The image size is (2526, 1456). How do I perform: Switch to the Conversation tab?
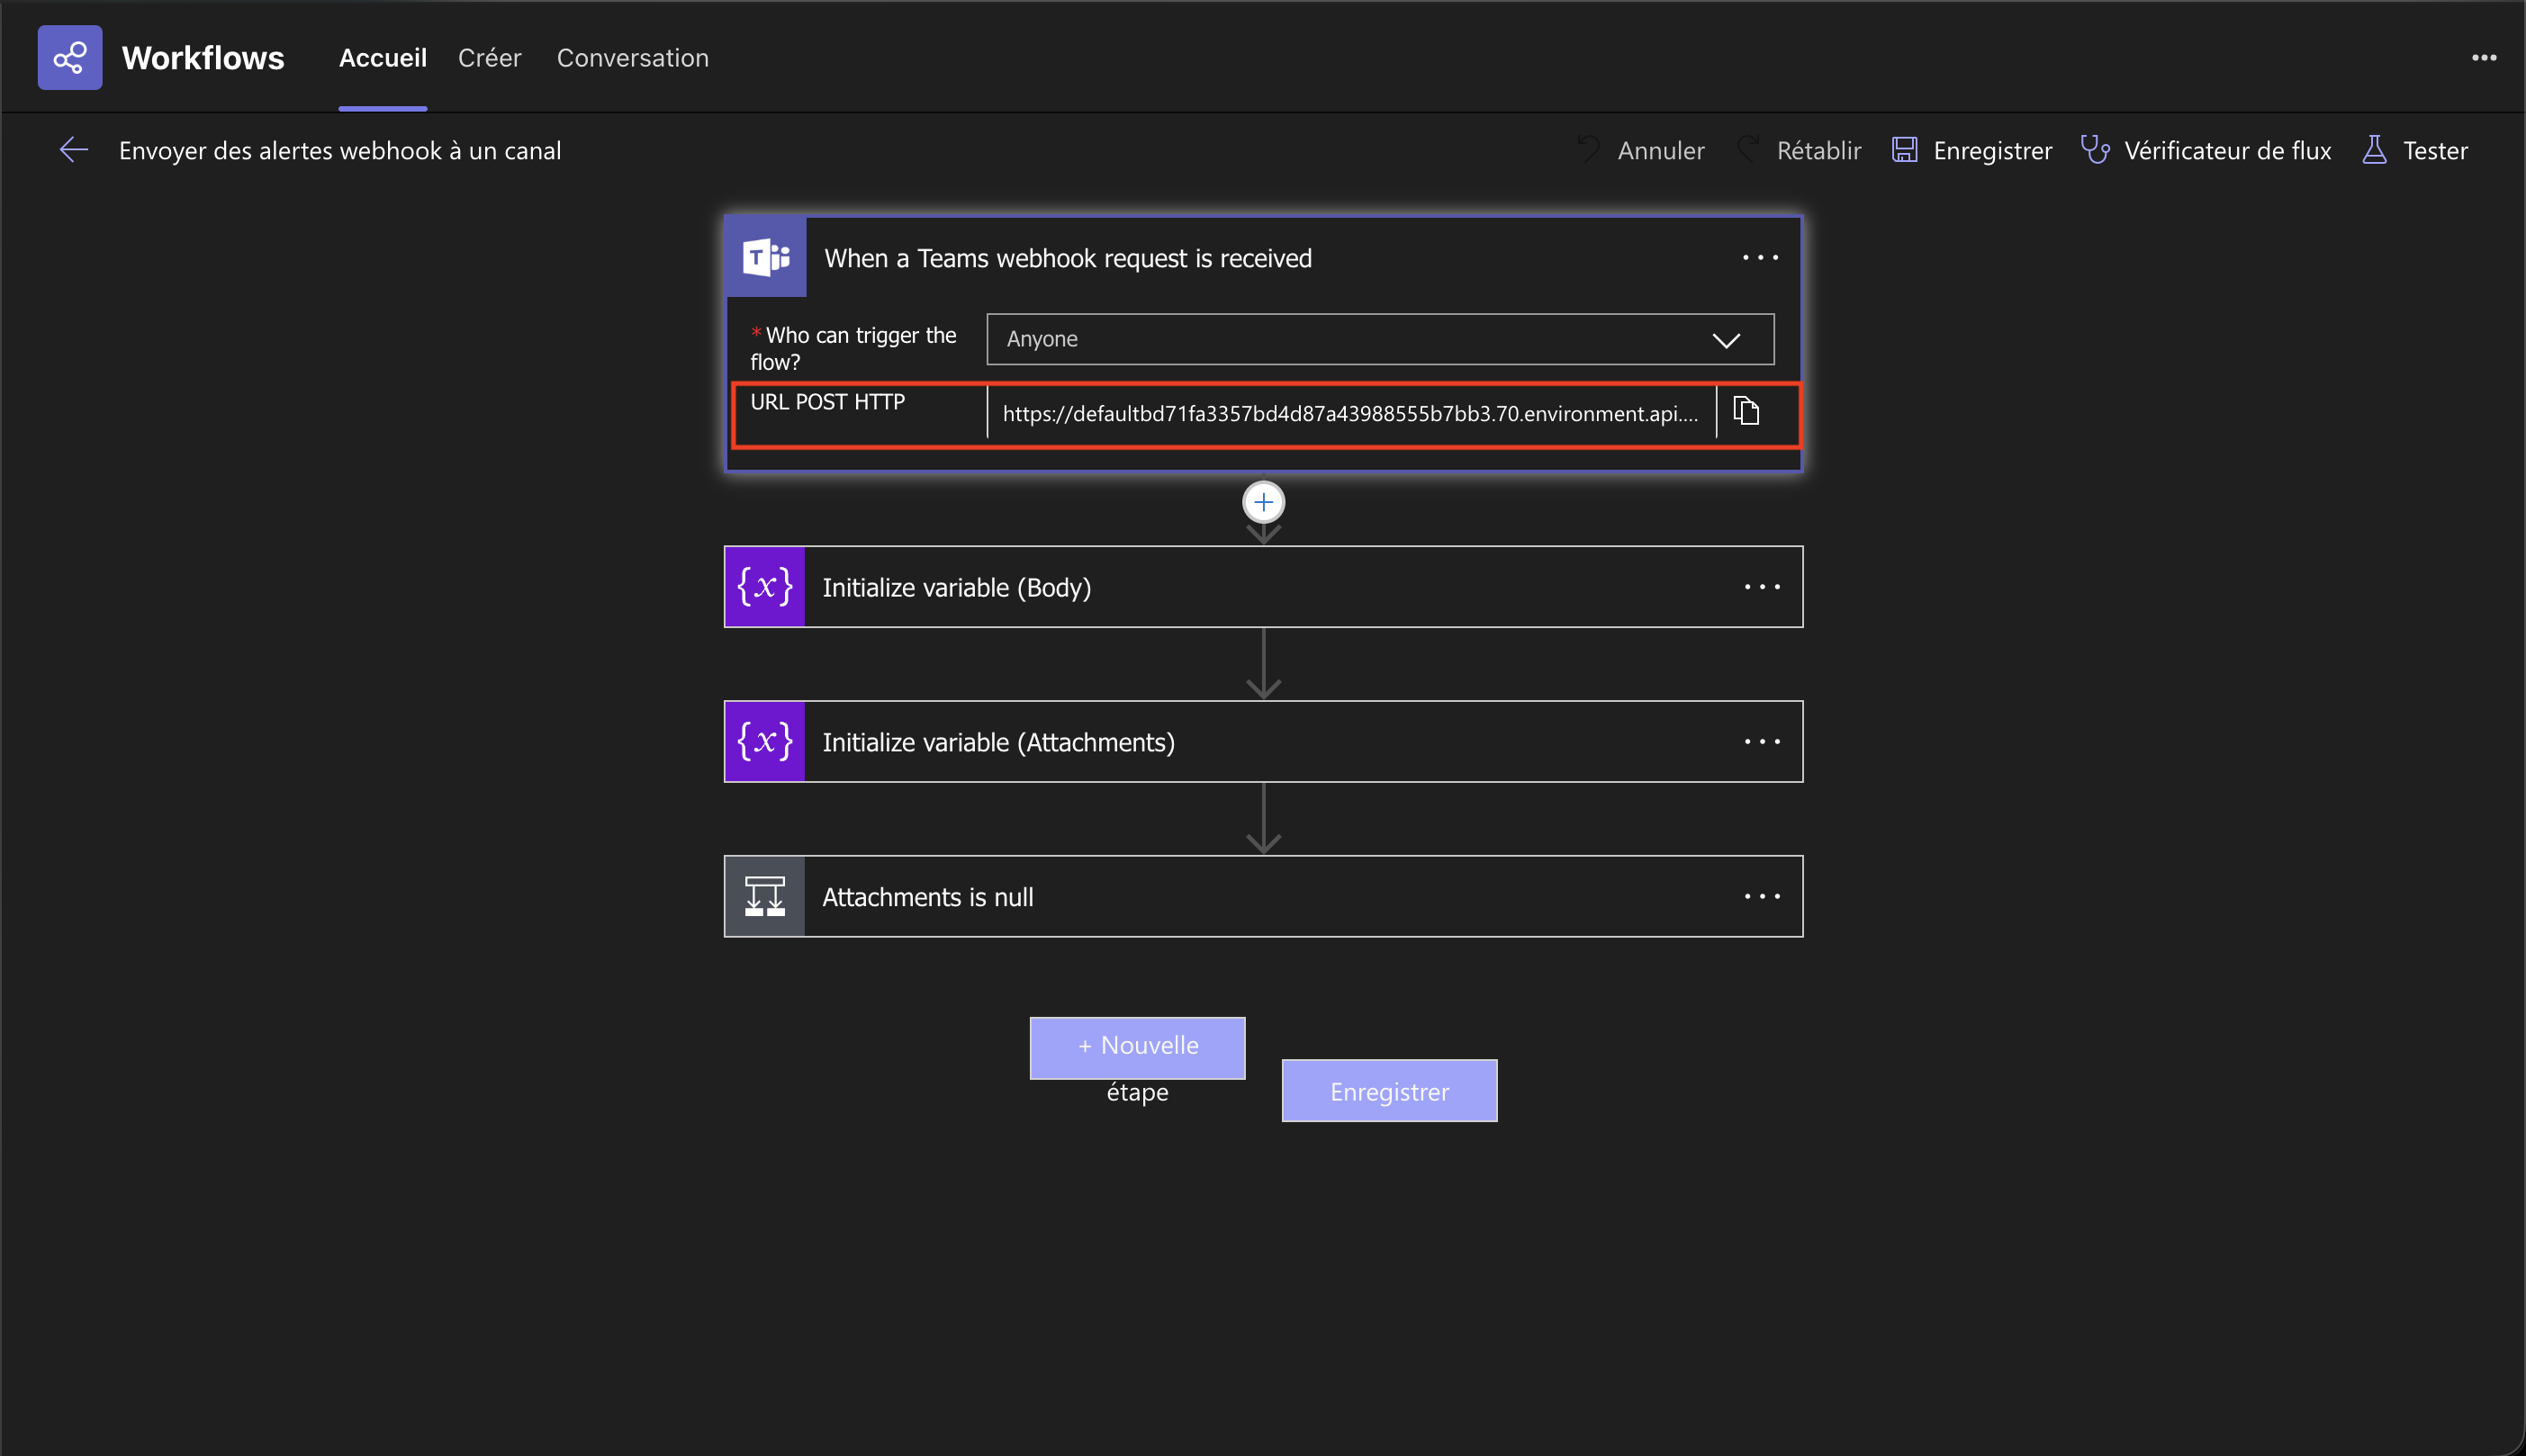(632, 58)
